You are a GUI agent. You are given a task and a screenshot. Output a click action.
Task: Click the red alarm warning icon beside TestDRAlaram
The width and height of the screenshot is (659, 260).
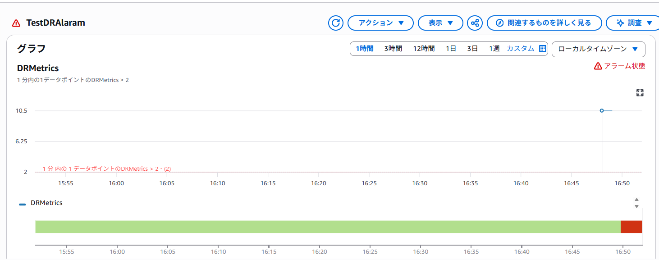pyautogui.click(x=16, y=23)
